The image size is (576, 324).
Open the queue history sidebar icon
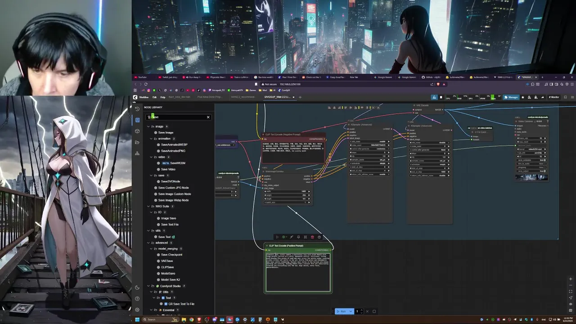(x=137, y=108)
